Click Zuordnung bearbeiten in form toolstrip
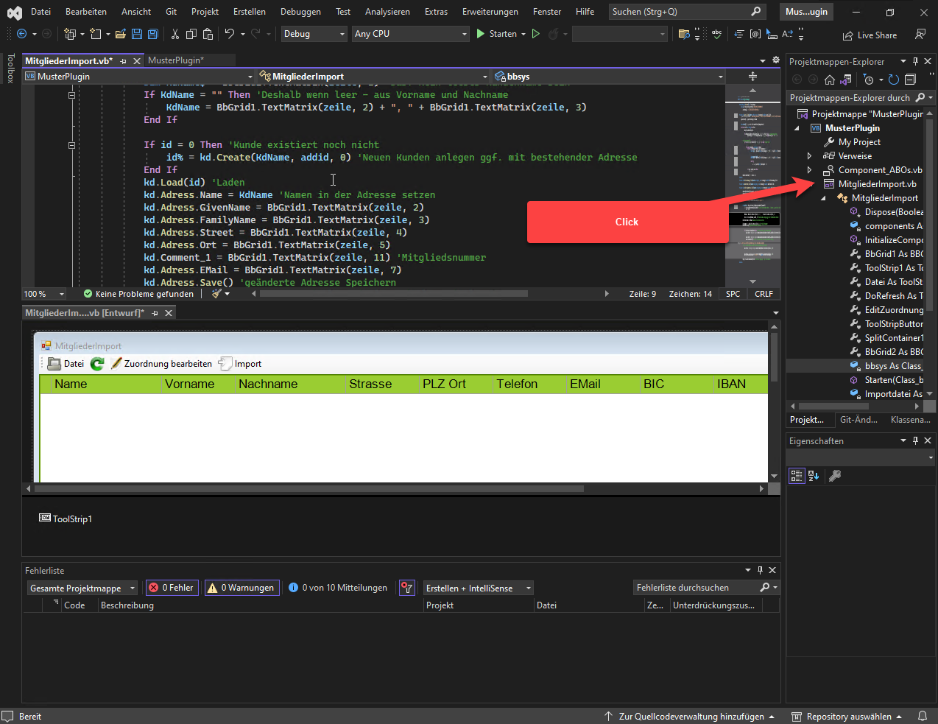The width and height of the screenshot is (938, 724). coord(161,364)
